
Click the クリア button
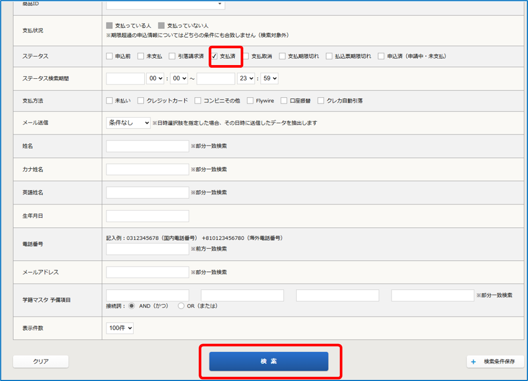[x=41, y=361]
